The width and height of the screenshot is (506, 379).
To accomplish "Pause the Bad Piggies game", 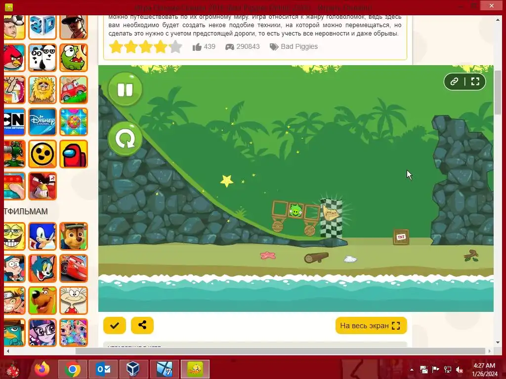I will tap(125, 89).
